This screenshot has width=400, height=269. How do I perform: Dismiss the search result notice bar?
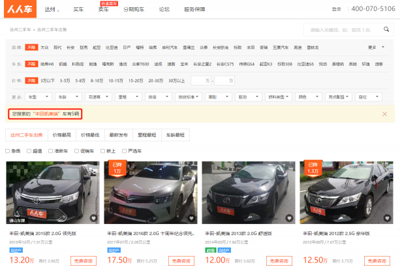click(x=385, y=114)
